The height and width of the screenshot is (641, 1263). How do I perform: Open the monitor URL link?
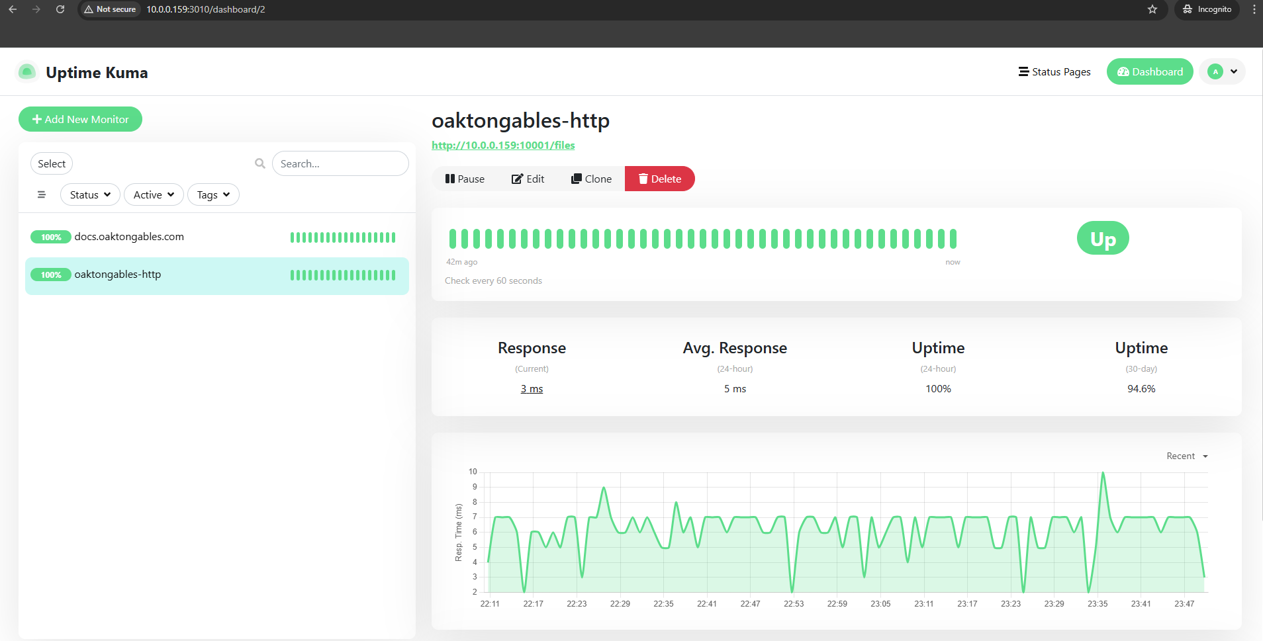click(503, 146)
